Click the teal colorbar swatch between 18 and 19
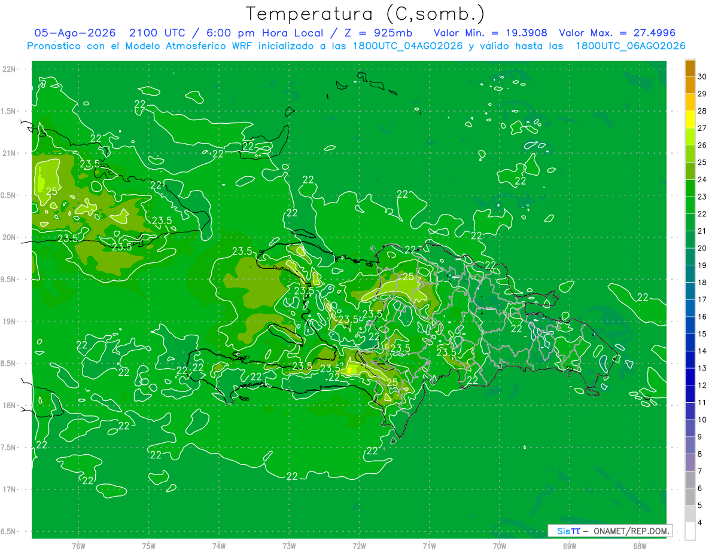This screenshot has height=554, width=718. tap(690, 274)
